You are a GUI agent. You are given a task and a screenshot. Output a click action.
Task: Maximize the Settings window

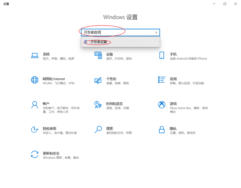point(225,4)
